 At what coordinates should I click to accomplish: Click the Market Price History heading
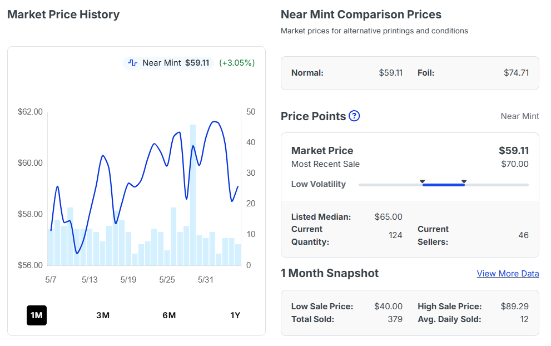coord(63,14)
